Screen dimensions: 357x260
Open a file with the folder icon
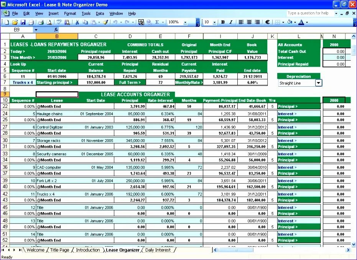pos(15,22)
